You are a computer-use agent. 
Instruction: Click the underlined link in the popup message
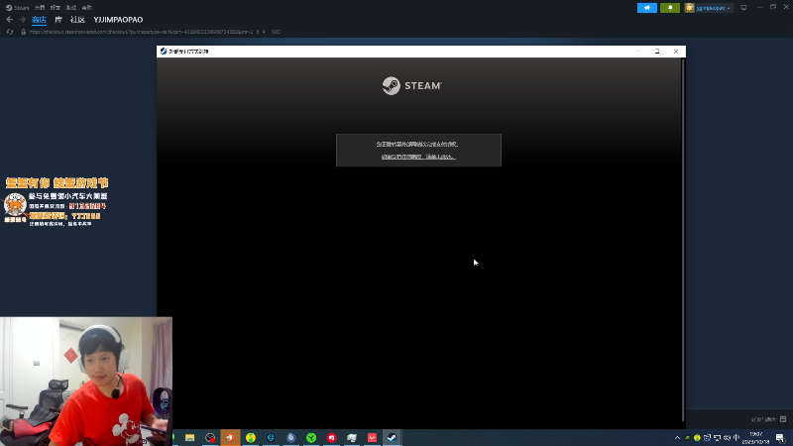(x=418, y=157)
